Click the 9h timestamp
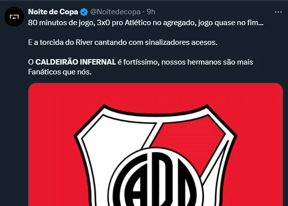Screen dimensions: 288x206 pos(151,12)
